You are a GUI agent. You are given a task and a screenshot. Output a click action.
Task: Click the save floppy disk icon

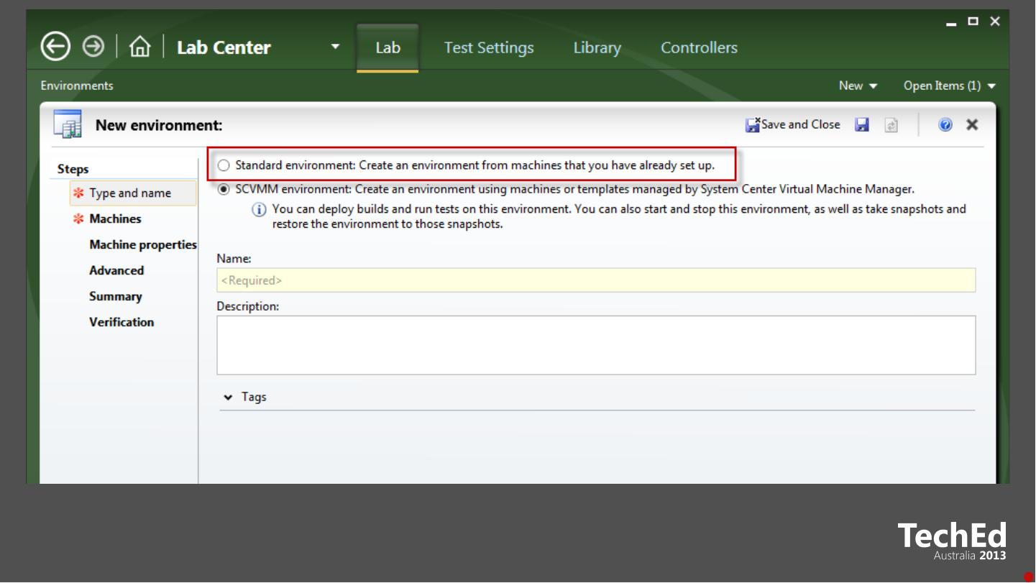(861, 125)
